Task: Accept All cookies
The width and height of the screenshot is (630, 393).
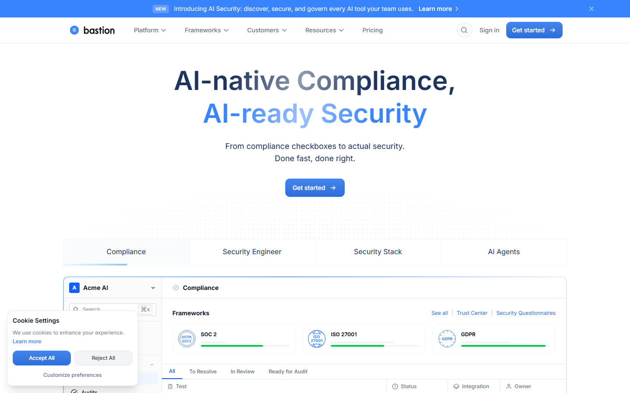Action: click(x=42, y=358)
